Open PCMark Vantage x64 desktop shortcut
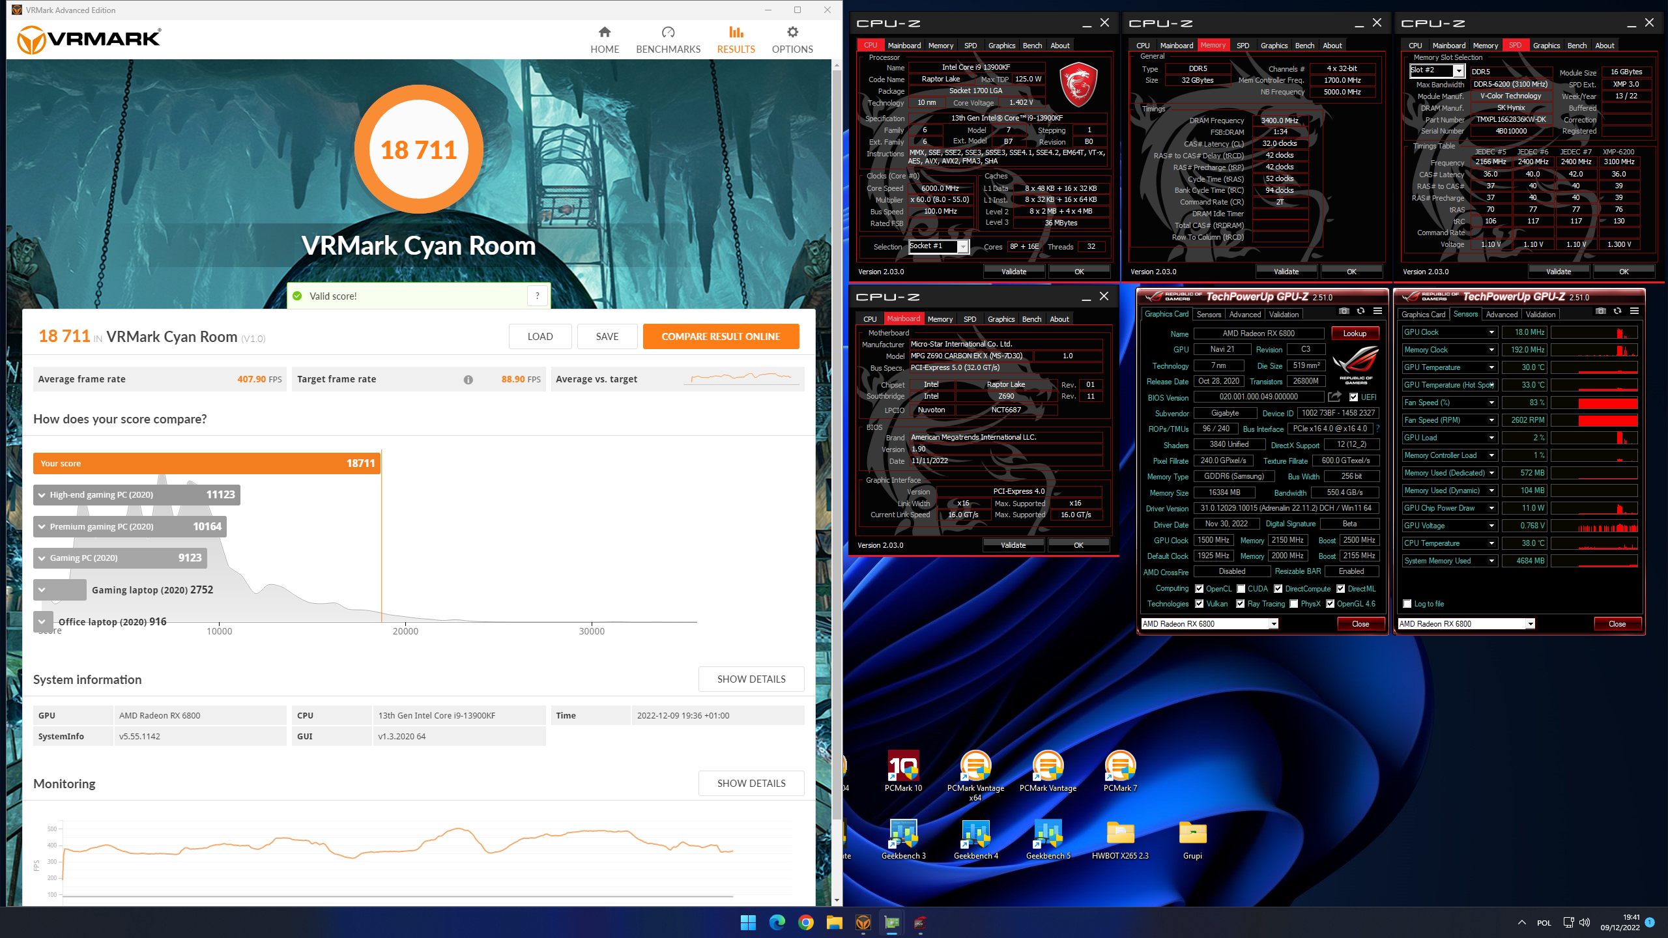 [975, 776]
